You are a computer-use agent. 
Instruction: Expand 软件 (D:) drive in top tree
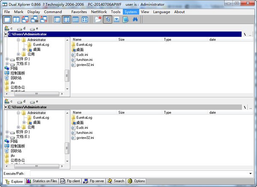[7, 59]
